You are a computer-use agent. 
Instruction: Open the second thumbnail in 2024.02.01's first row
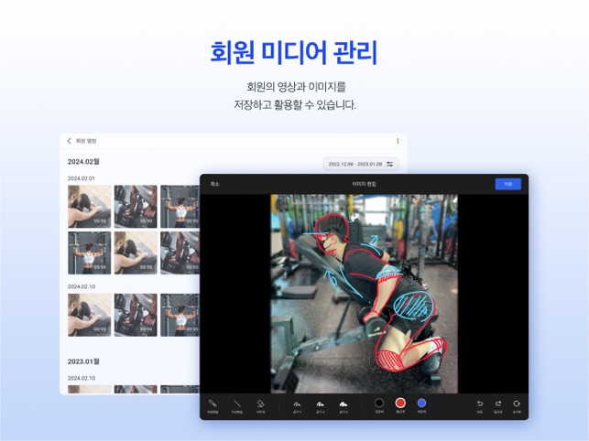coord(136,207)
